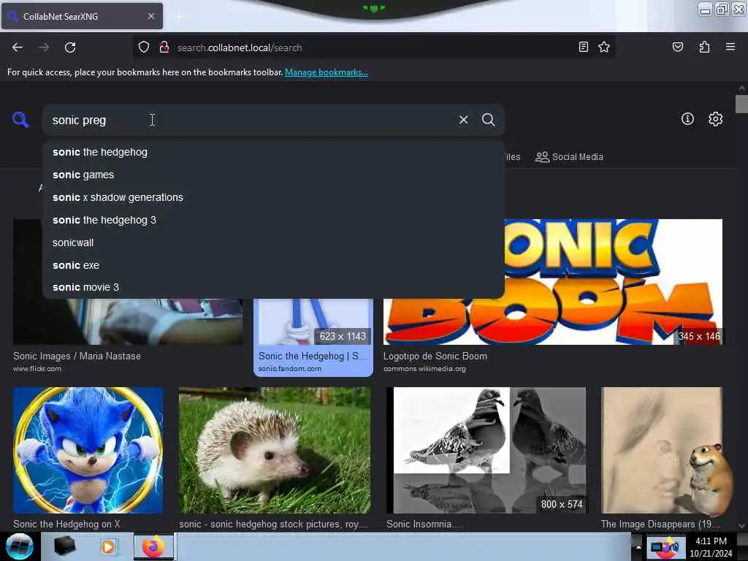Click 'sonic - sonic hedgehog stock pictures' caption

coord(273,524)
